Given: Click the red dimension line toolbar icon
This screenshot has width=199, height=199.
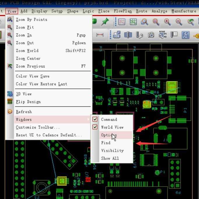Looking at the screenshot, I should (100, 35).
